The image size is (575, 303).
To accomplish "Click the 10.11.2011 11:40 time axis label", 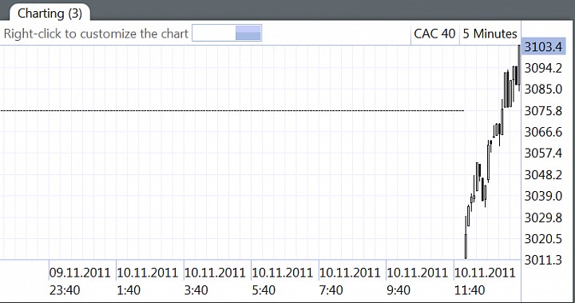I will pos(485,281).
